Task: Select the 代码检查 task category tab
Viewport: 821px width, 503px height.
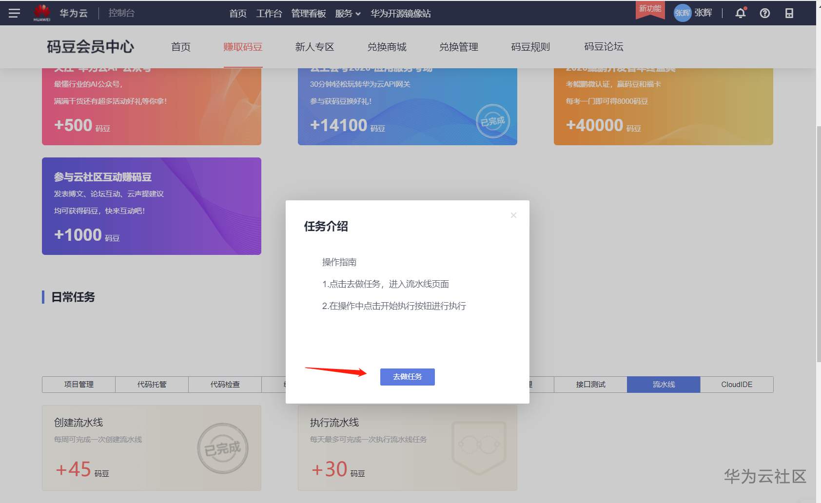Action: coord(225,385)
